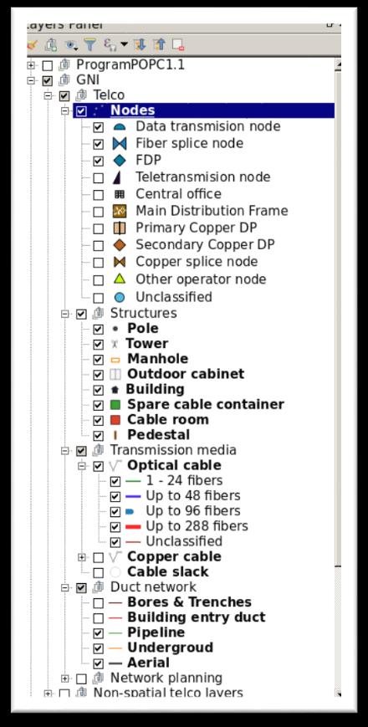Enable the Teletransmision node checkbox
368x727 pixels.
coord(98,177)
